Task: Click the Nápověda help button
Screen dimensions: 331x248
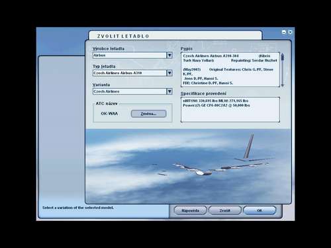Action: pos(191,210)
